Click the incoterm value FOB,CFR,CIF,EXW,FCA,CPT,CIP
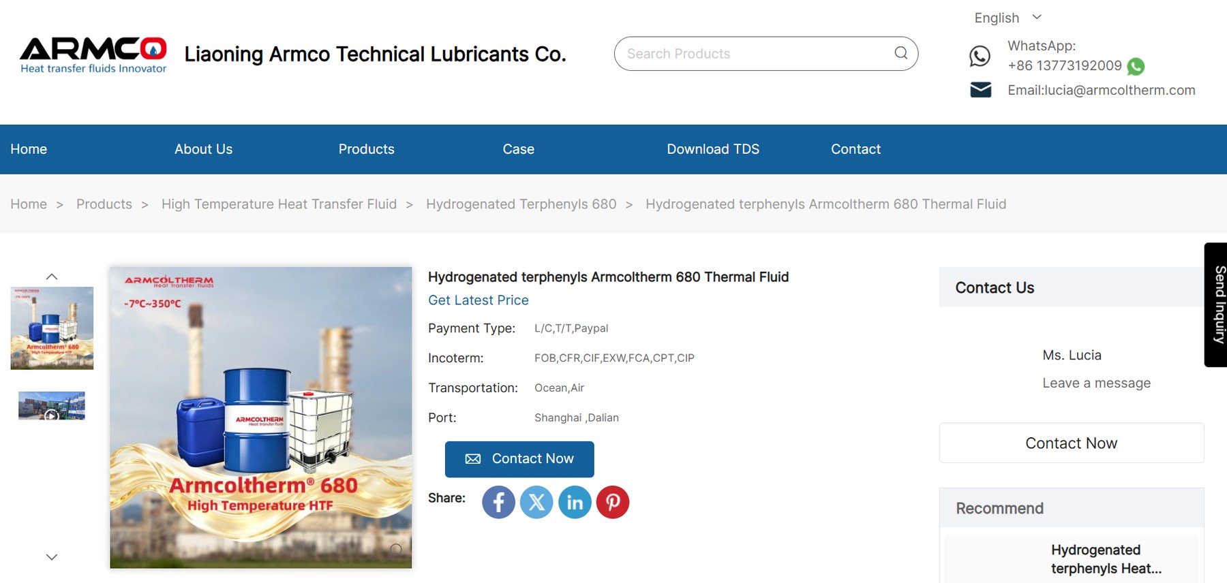1227x583 pixels. [614, 358]
